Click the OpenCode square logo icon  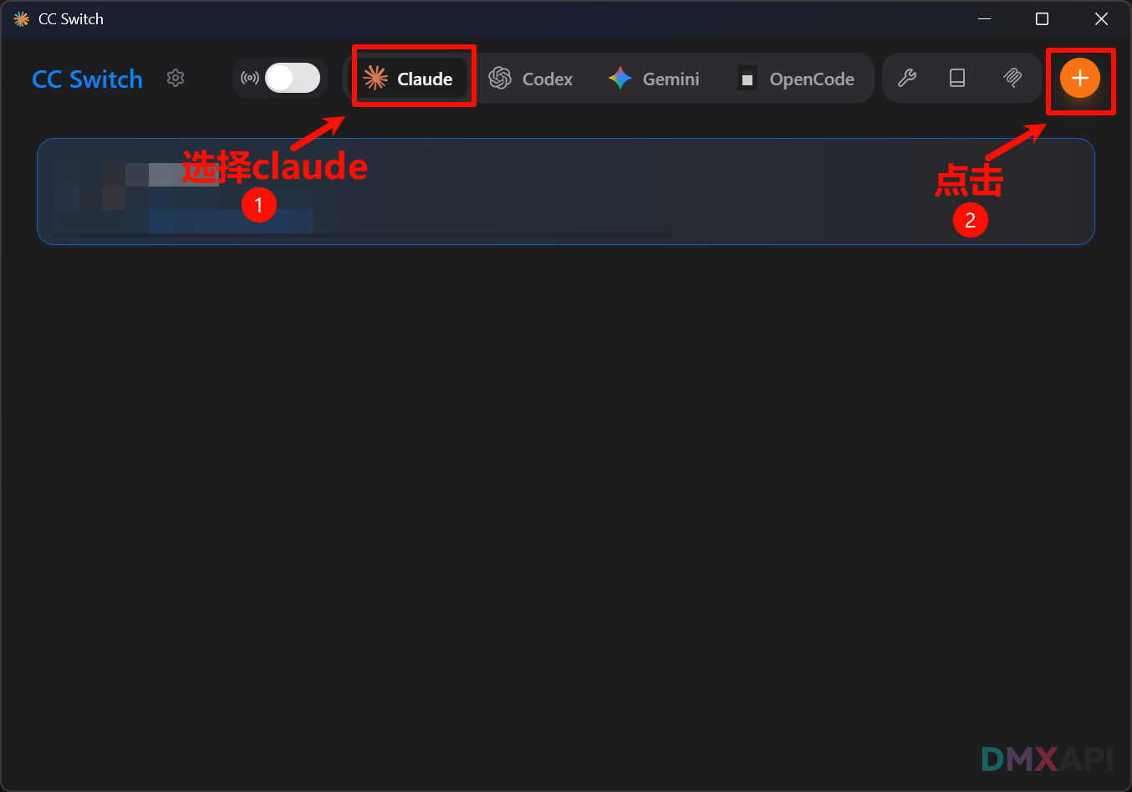747,79
